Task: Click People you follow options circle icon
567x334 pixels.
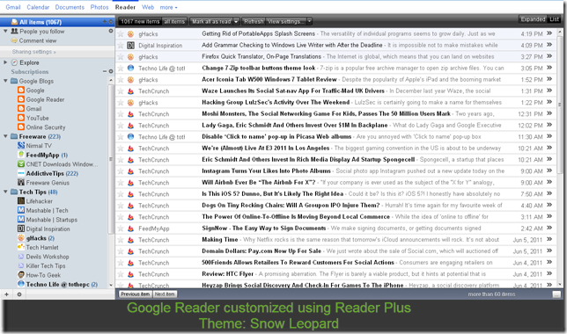Action: pos(111,31)
